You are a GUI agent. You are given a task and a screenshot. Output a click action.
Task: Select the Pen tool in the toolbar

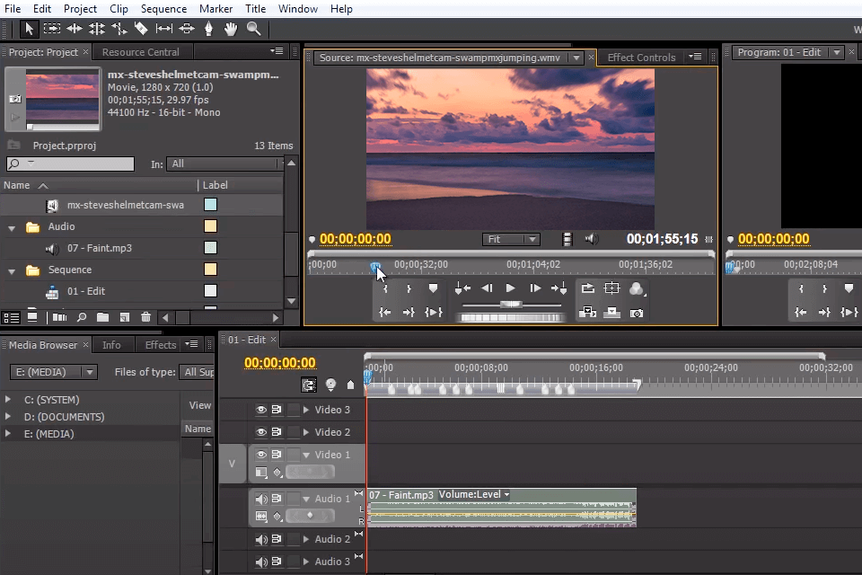(207, 29)
